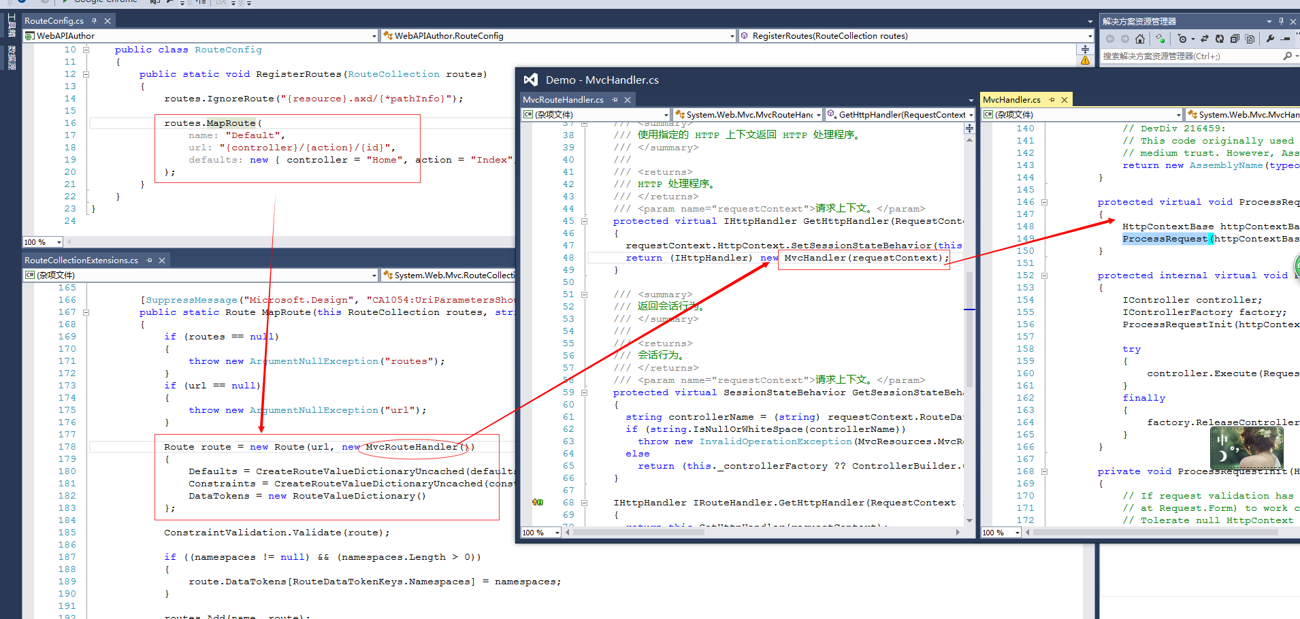Open MvcHandler editor zoom dropdown
This screenshot has height=619, width=1300.
pyautogui.click(x=1018, y=533)
